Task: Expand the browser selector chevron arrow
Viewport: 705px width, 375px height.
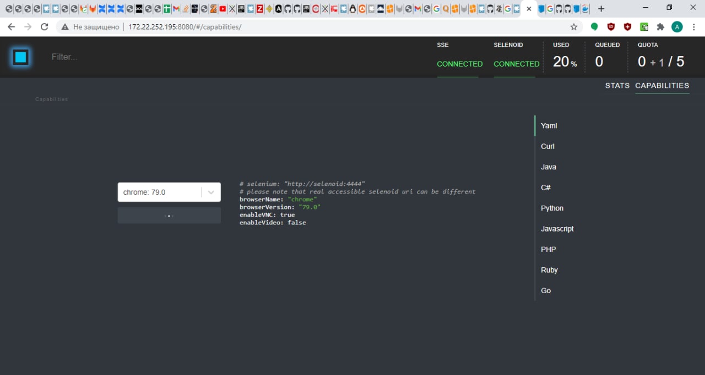Action: [211, 192]
